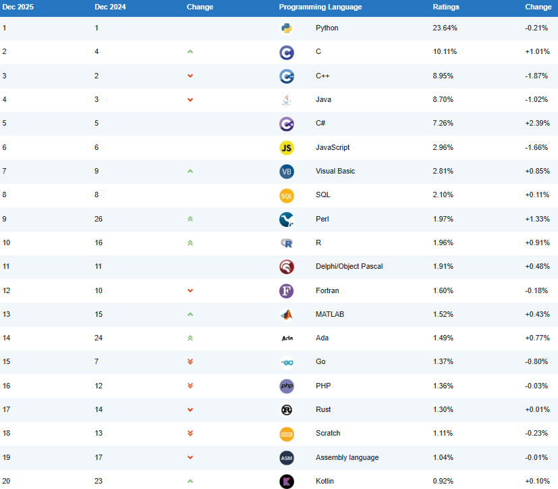Click the MATLAB logo icon
The image size is (558, 489).
click(x=287, y=314)
